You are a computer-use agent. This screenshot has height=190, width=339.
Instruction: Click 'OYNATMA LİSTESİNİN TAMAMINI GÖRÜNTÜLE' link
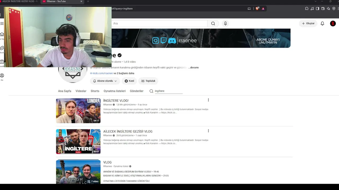pos(126,181)
